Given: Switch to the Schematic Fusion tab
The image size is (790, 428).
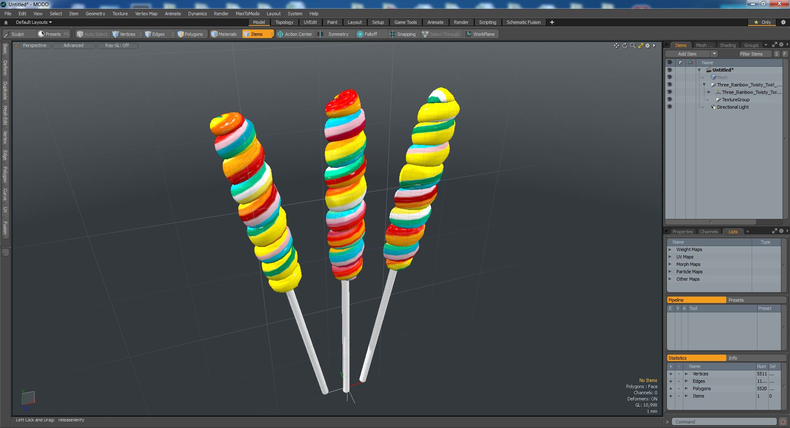Looking at the screenshot, I should [x=523, y=22].
